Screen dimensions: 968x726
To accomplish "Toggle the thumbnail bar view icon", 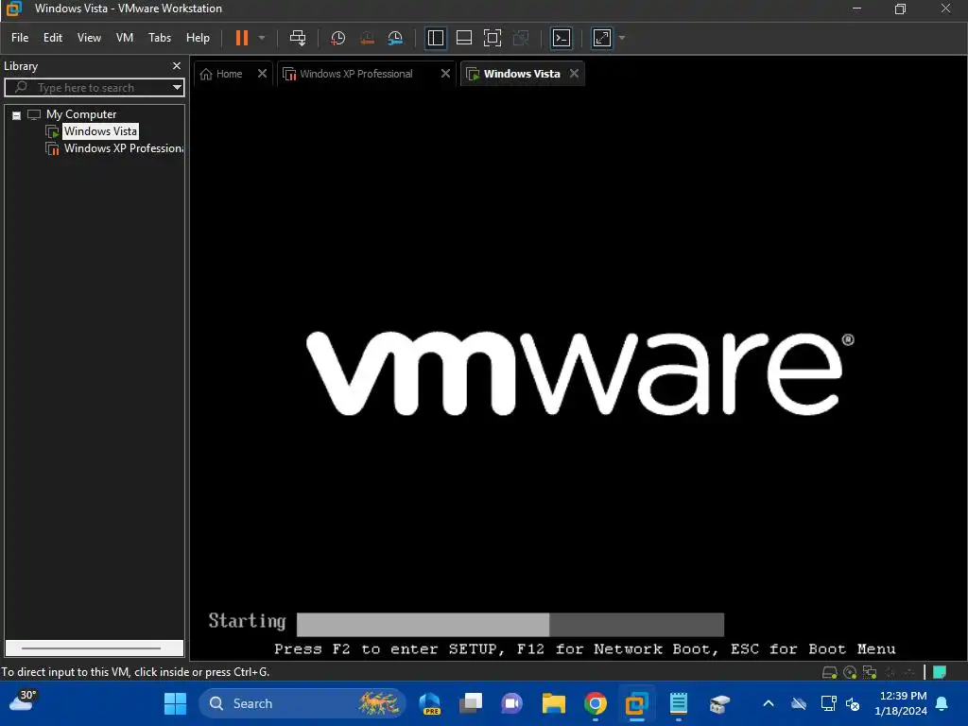I will pyautogui.click(x=463, y=38).
